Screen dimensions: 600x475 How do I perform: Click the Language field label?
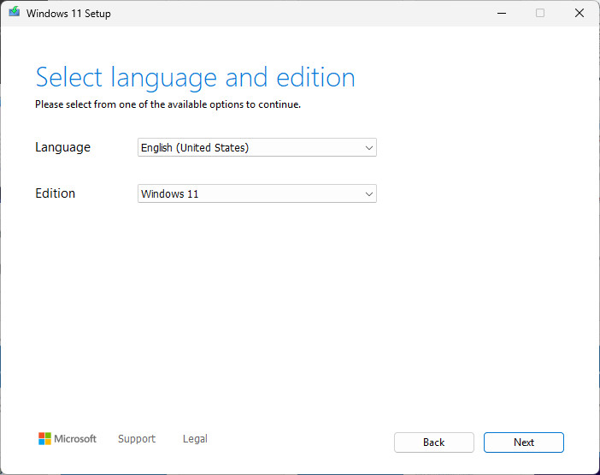coord(62,147)
